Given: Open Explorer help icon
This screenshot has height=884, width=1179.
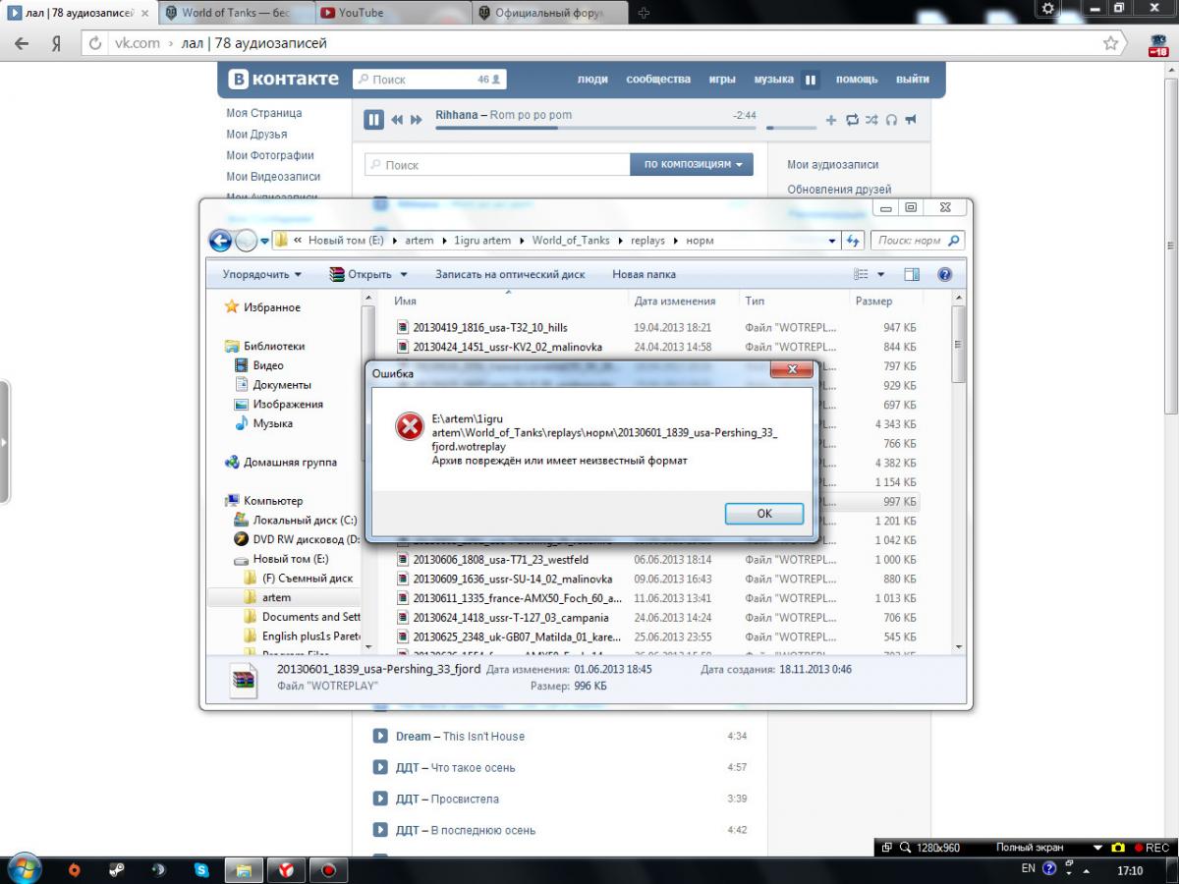Looking at the screenshot, I should coord(945,275).
